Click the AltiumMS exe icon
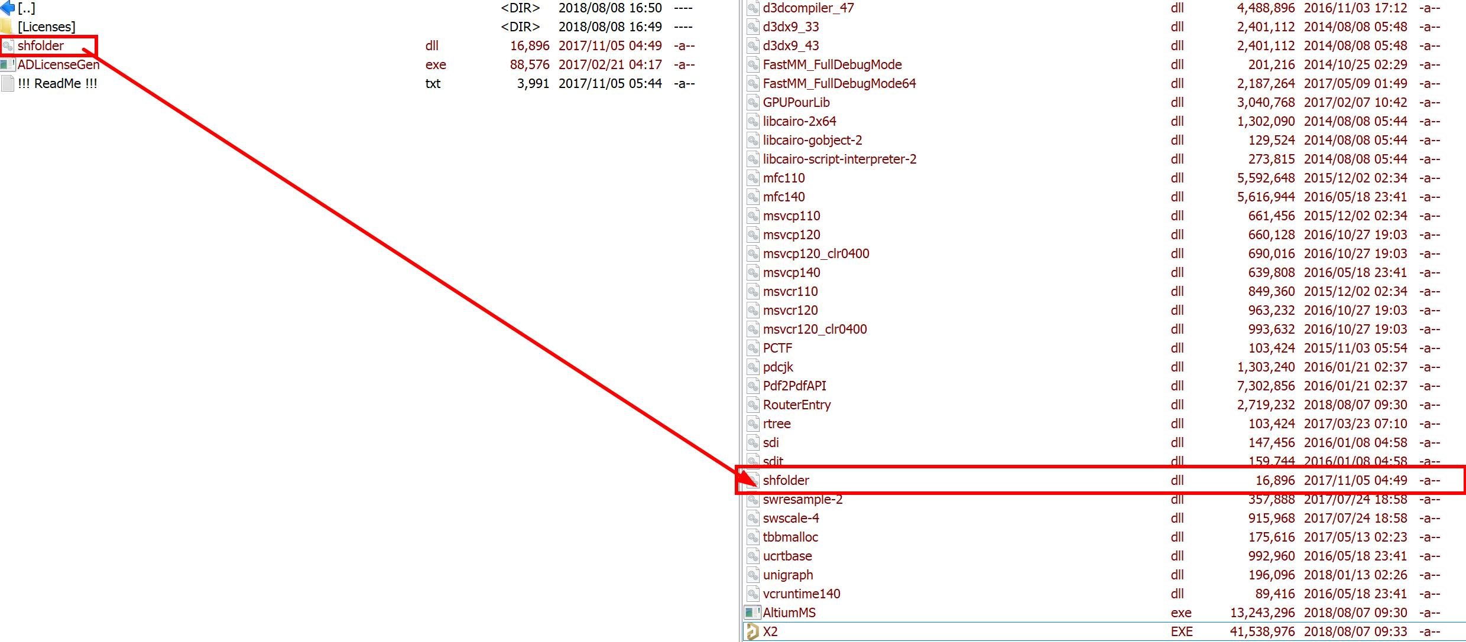This screenshot has width=1466, height=642. tap(752, 613)
